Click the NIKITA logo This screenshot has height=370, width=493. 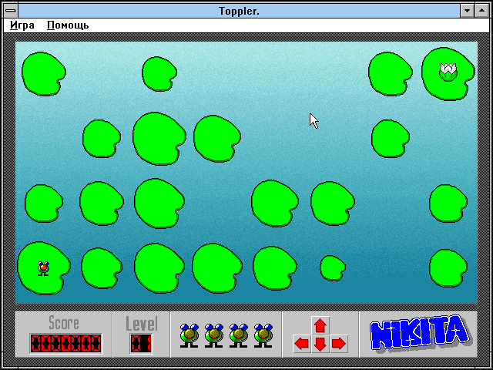click(419, 334)
